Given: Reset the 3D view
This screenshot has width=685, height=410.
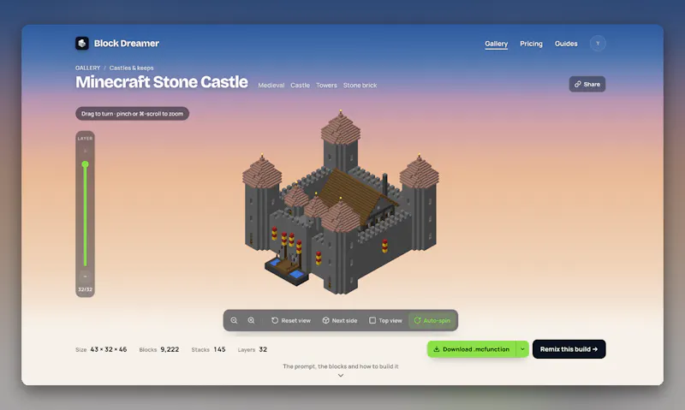Looking at the screenshot, I should coord(291,320).
